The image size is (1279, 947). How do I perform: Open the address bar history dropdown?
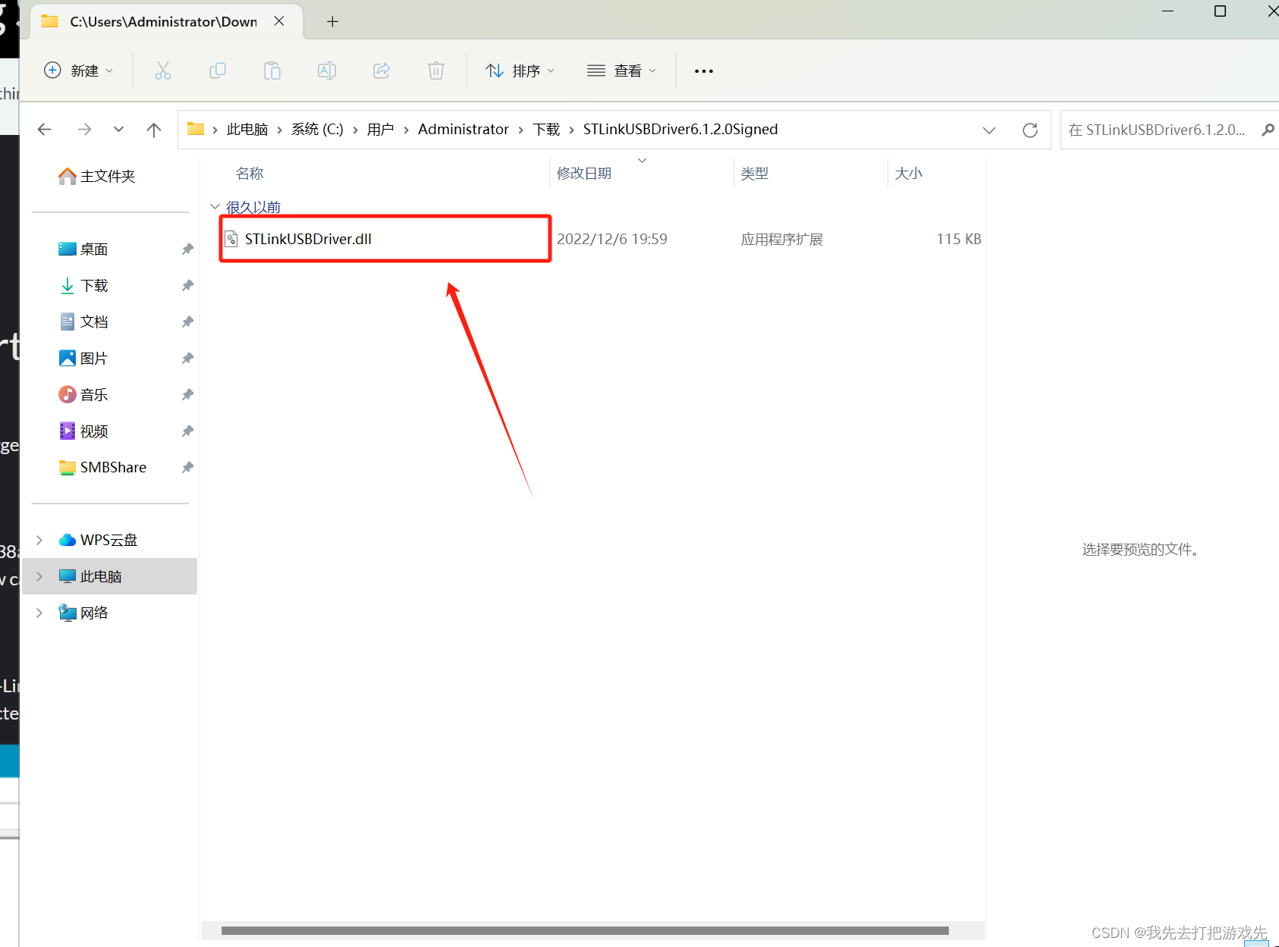tap(989, 129)
